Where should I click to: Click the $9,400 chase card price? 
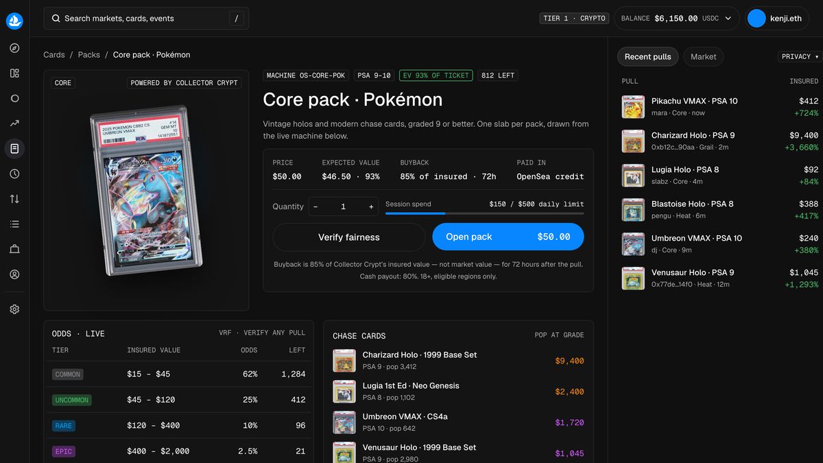coord(569,361)
